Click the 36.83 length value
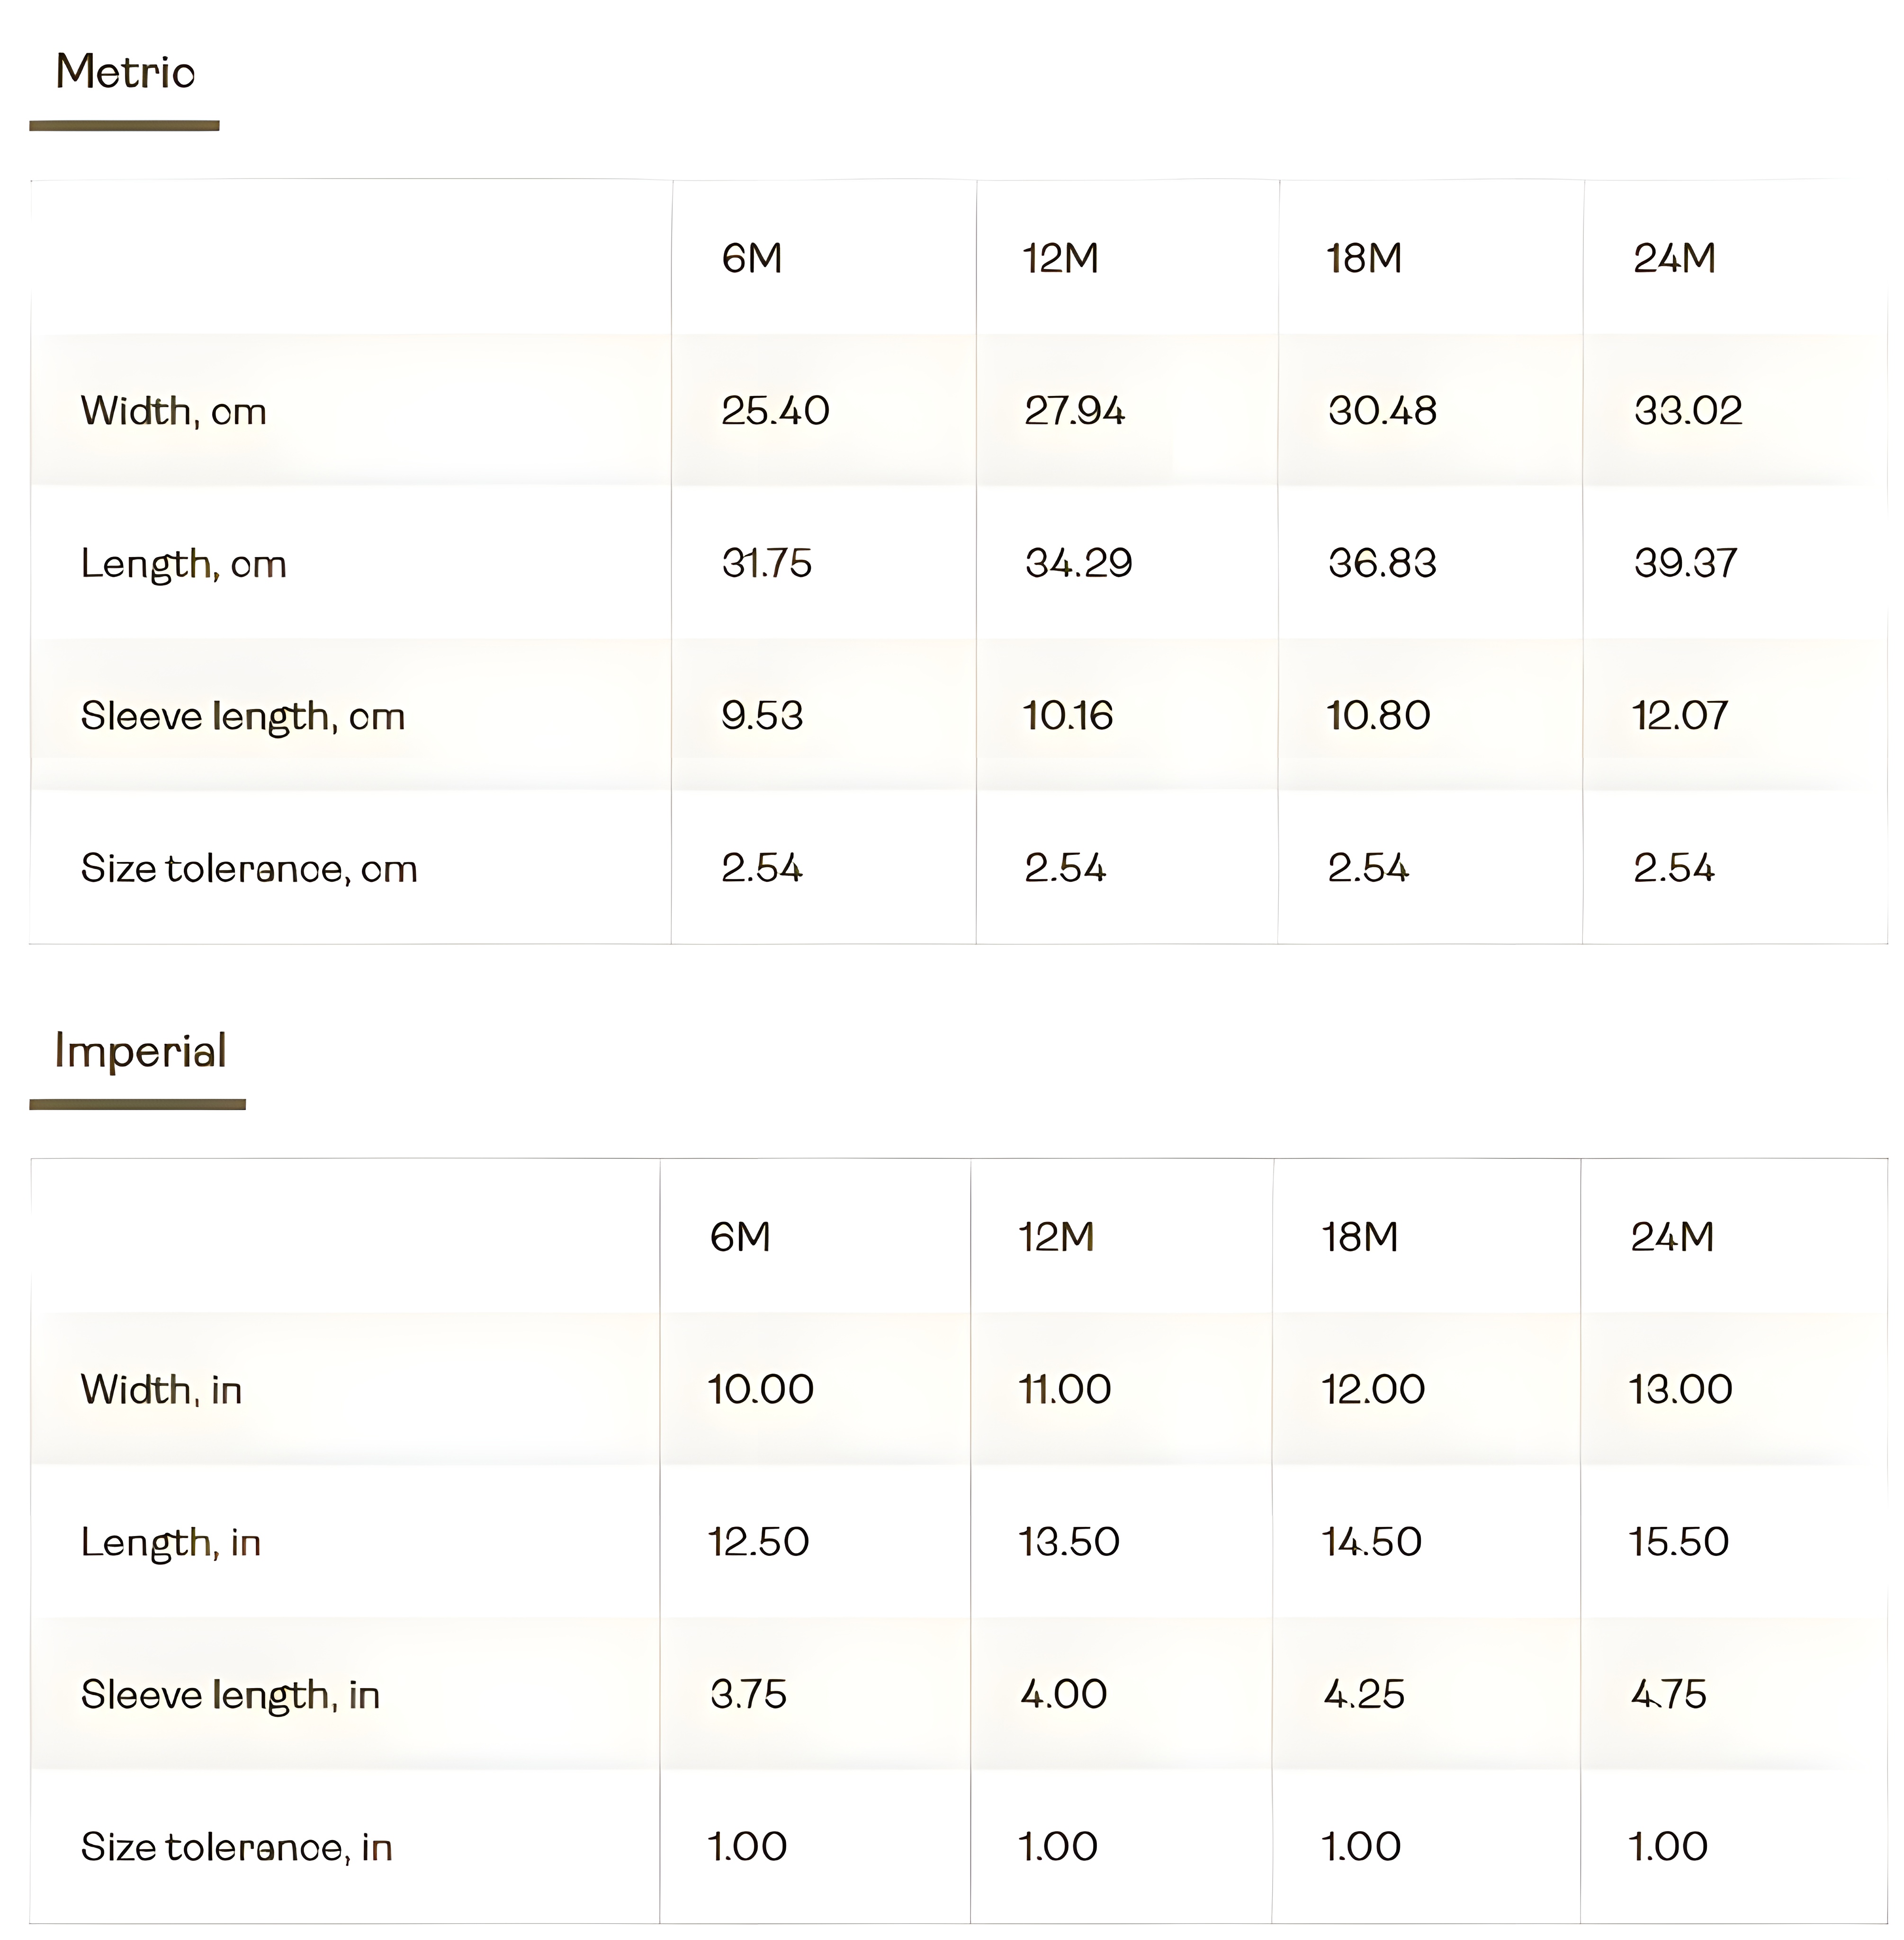1904x1940 pixels. click(1381, 563)
